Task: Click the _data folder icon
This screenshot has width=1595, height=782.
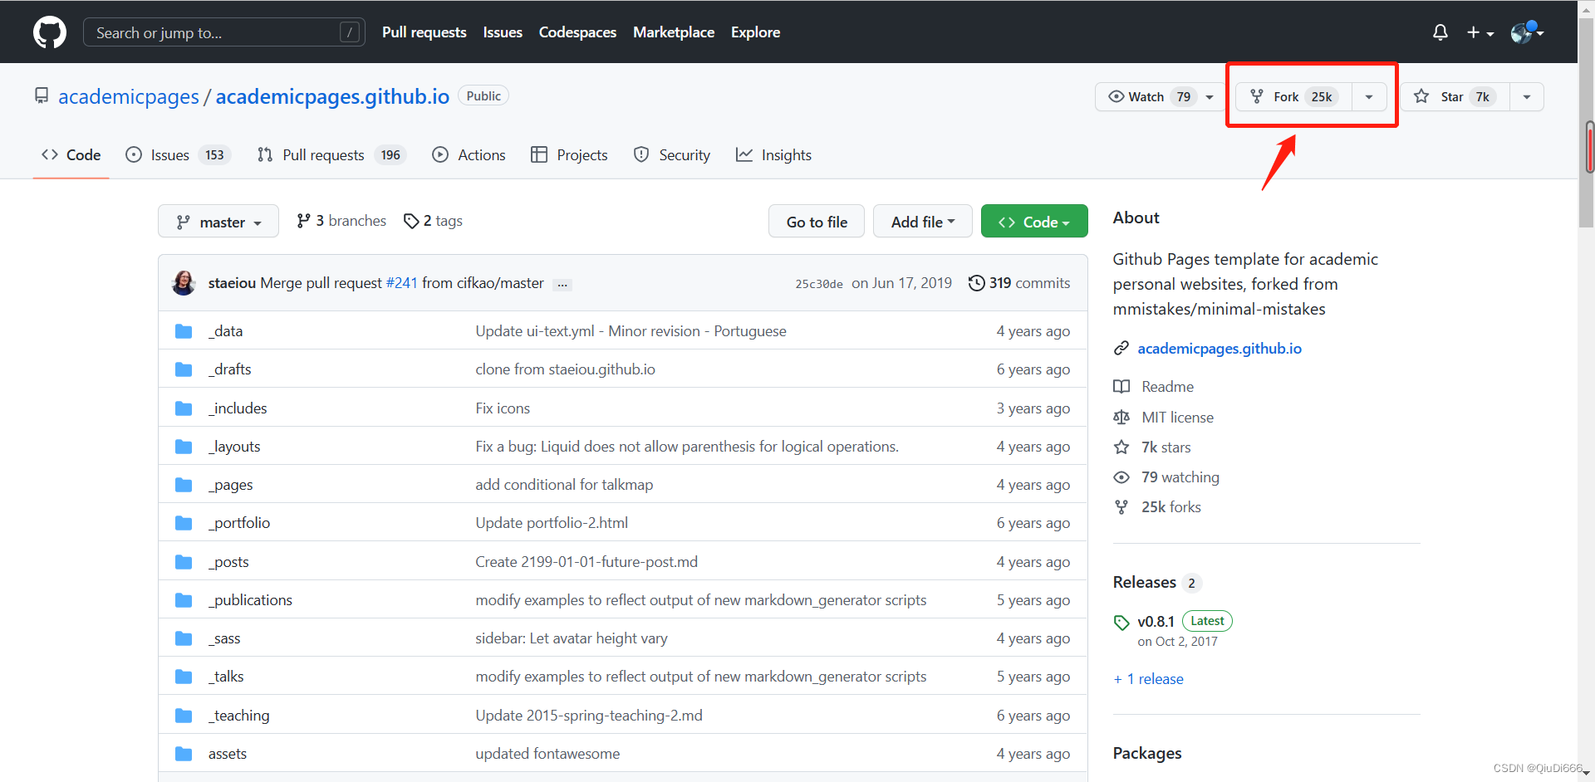Action: 184,331
